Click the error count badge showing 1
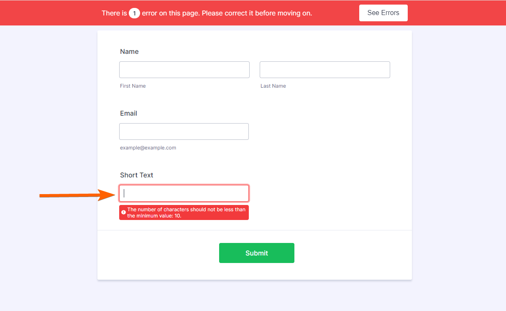The width and height of the screenshot is (506, 311). click(x=134, y=13)
